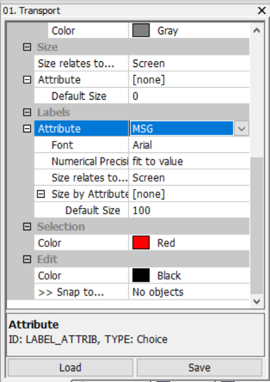Image resolution: width=270 pixels, height=382 pixels.
Task: Close the 01. Transport panel
Action: 262,10
